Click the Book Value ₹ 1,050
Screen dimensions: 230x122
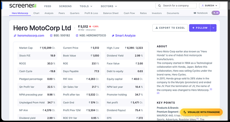[x=95, y=56]
